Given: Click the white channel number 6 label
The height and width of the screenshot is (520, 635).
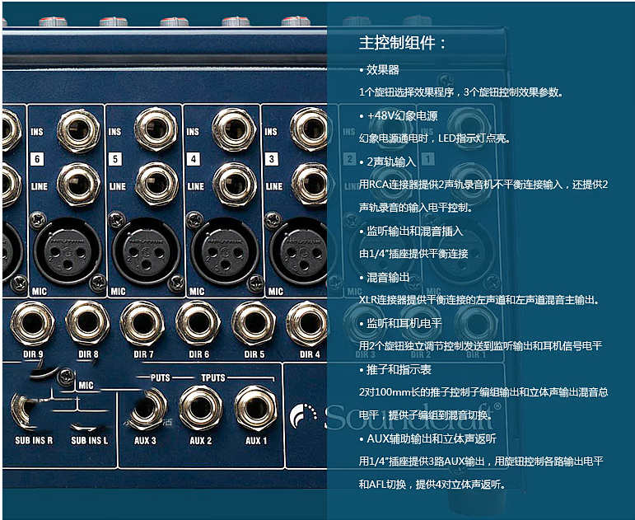Looking at the screenshot, I should coord(37,159).
